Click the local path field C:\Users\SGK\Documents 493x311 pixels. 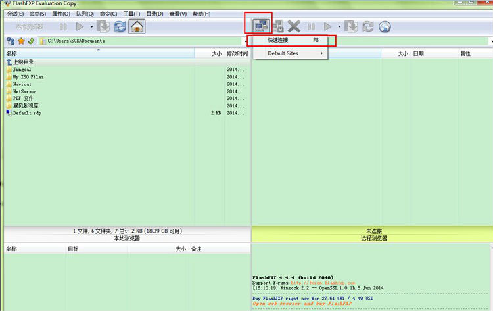[x=131, y=41]
